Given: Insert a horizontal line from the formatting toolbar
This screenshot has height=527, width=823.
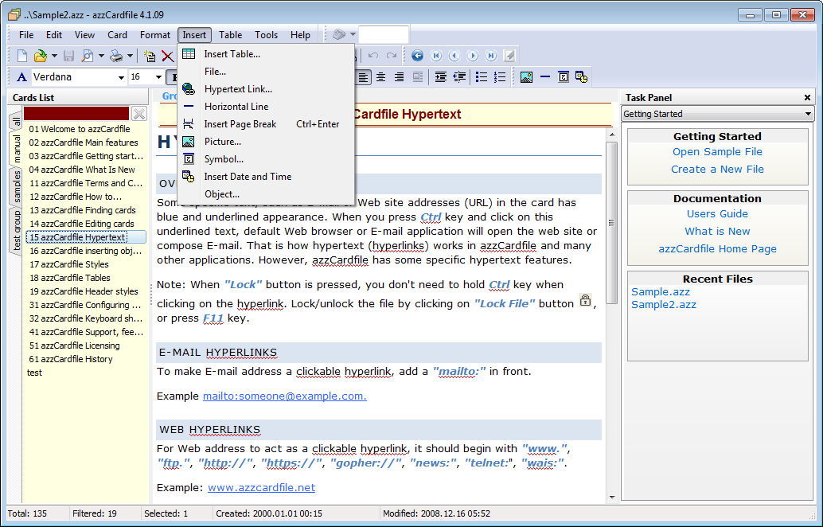Looking at the screenshot, I should 545,76.
